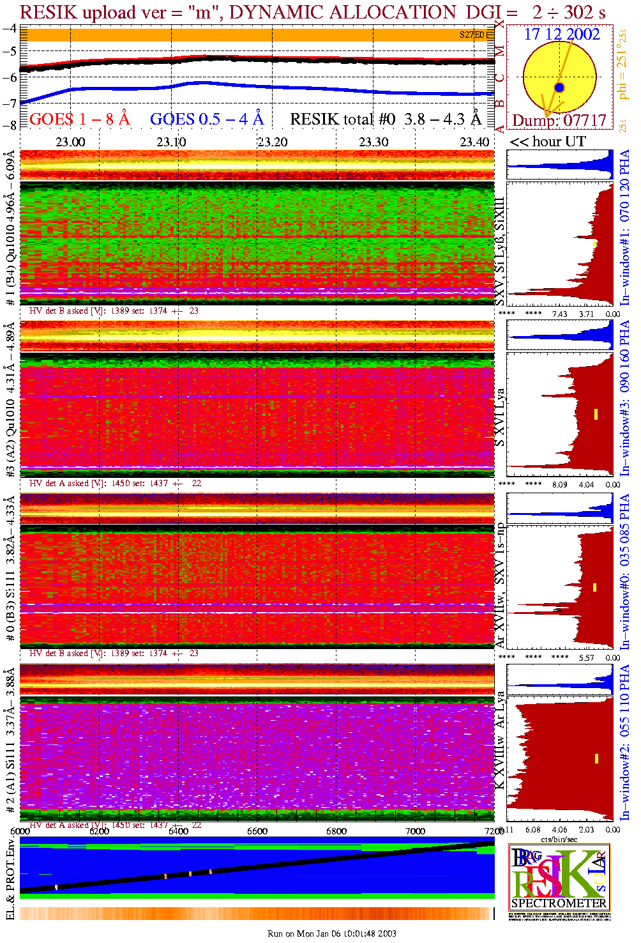Click the red "GOES 1 – 8 Å" legend label
This screenshot has width=641, height=943.
[x=79, y=119]
